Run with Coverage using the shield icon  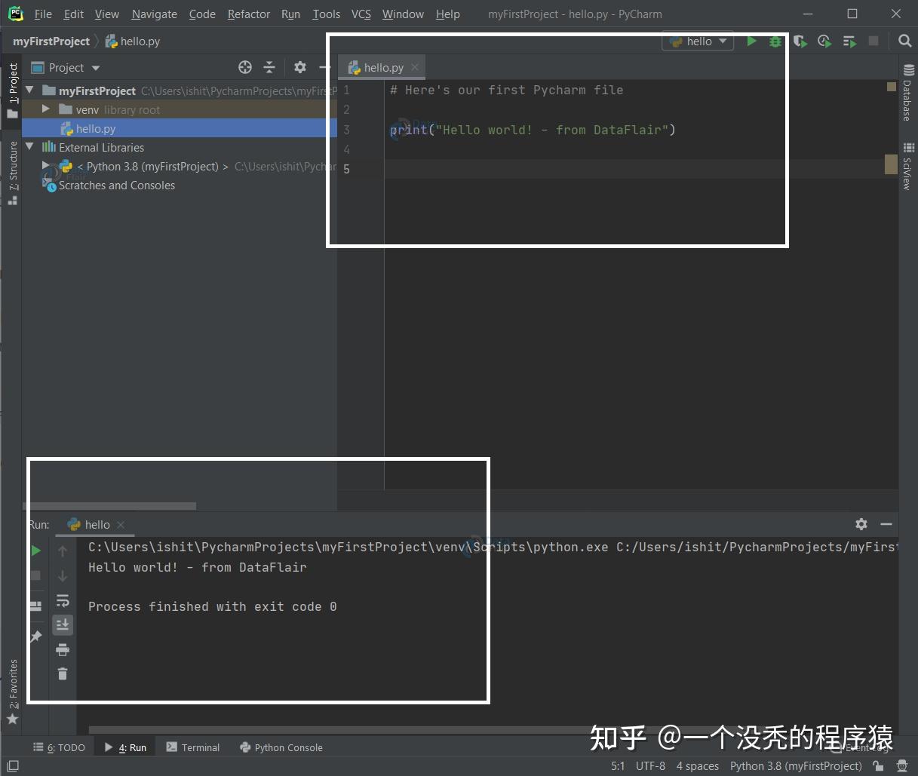tap(800, 41)
